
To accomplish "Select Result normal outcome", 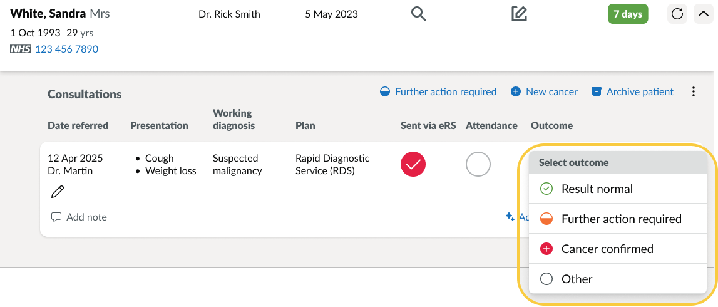I will click(x=618, y=189).
